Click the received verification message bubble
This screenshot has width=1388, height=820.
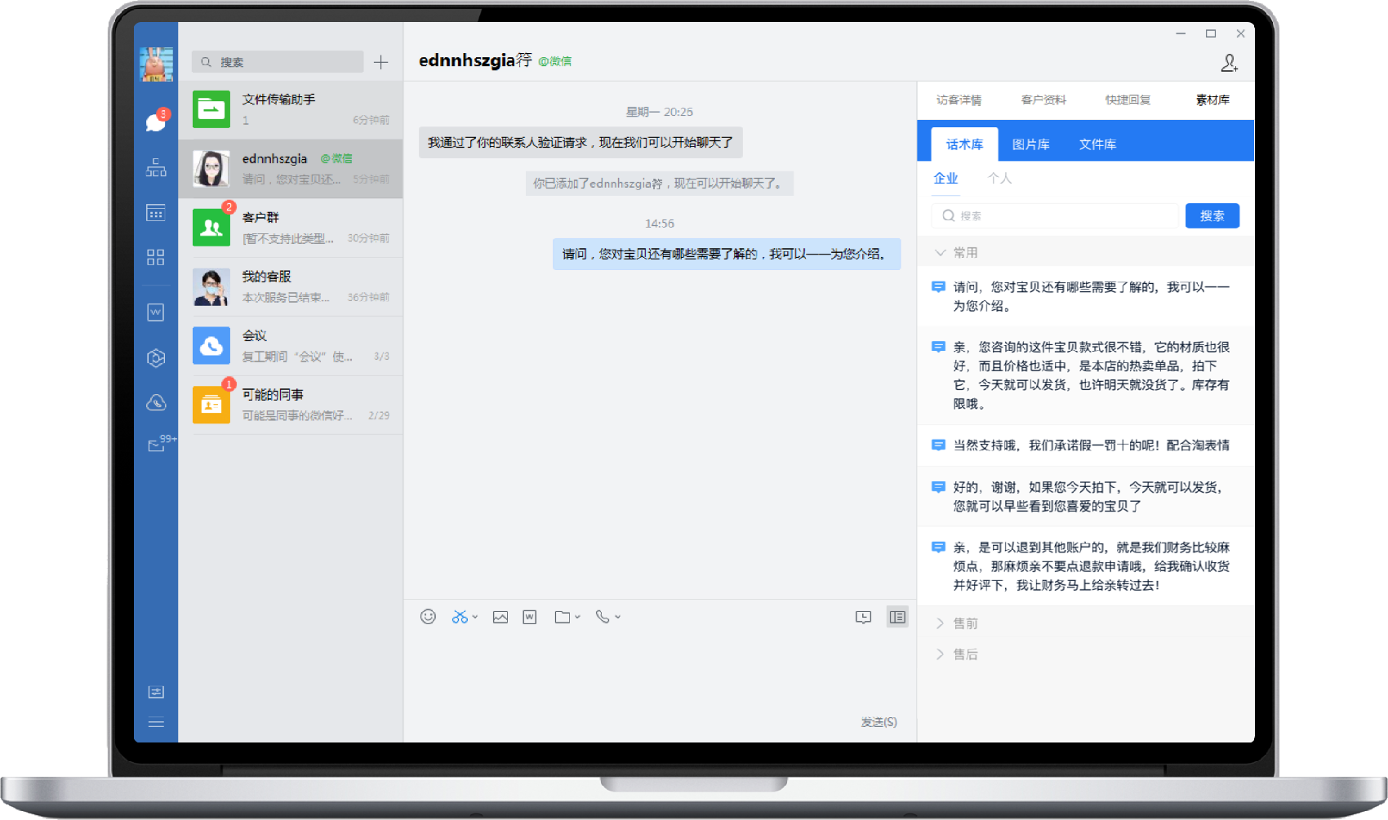click(x=581, y=142)
